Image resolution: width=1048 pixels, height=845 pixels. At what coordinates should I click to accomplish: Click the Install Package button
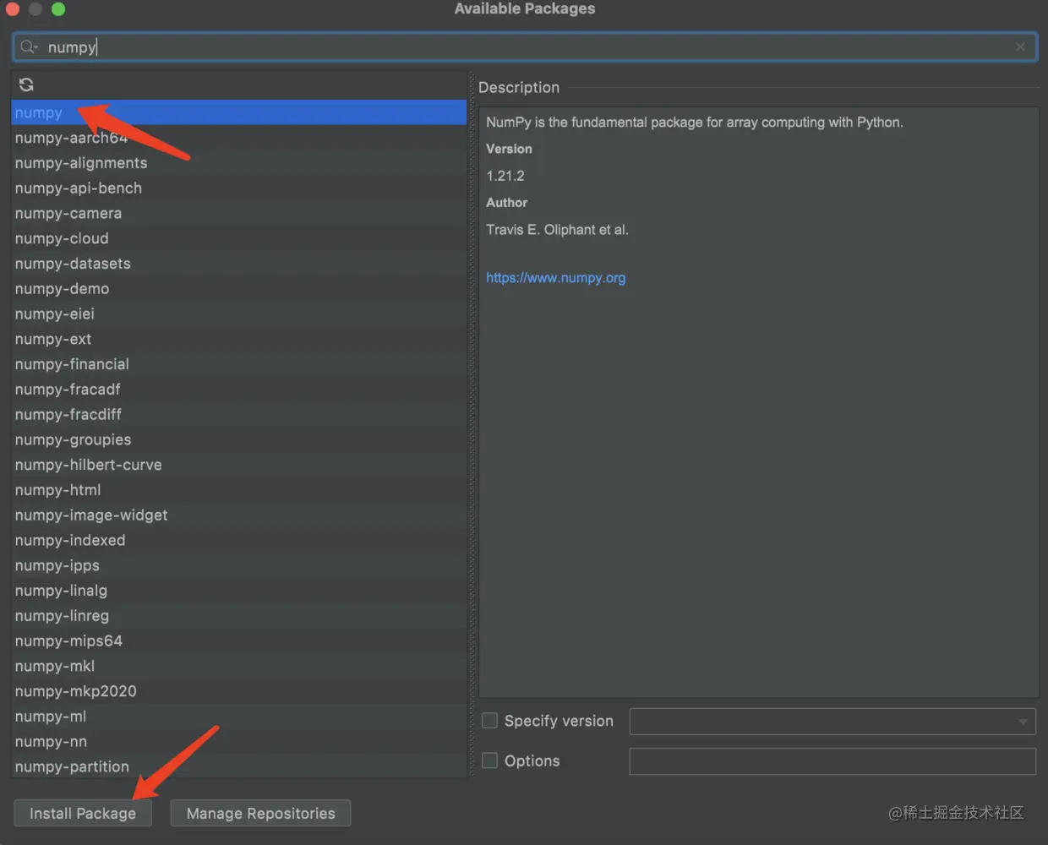coord(83,813)
